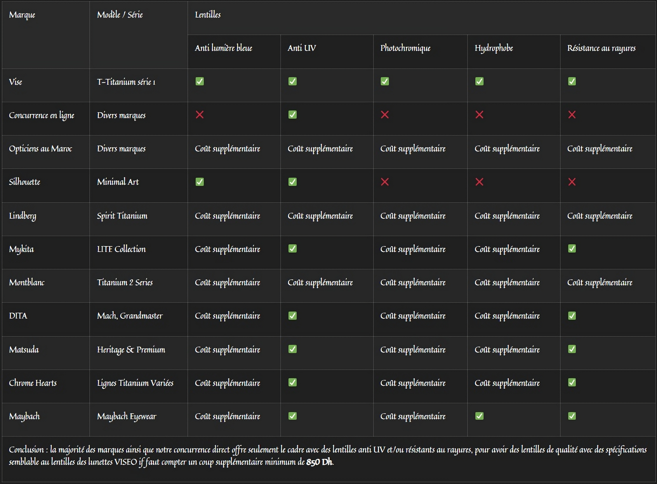Click Matsuda Anti UV green checkmark
The height and width of the screenshot is (484, 657).
[x=292, y=349]
